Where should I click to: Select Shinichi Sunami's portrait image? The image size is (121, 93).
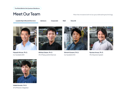pyautogui.click(x=76, y=38)
